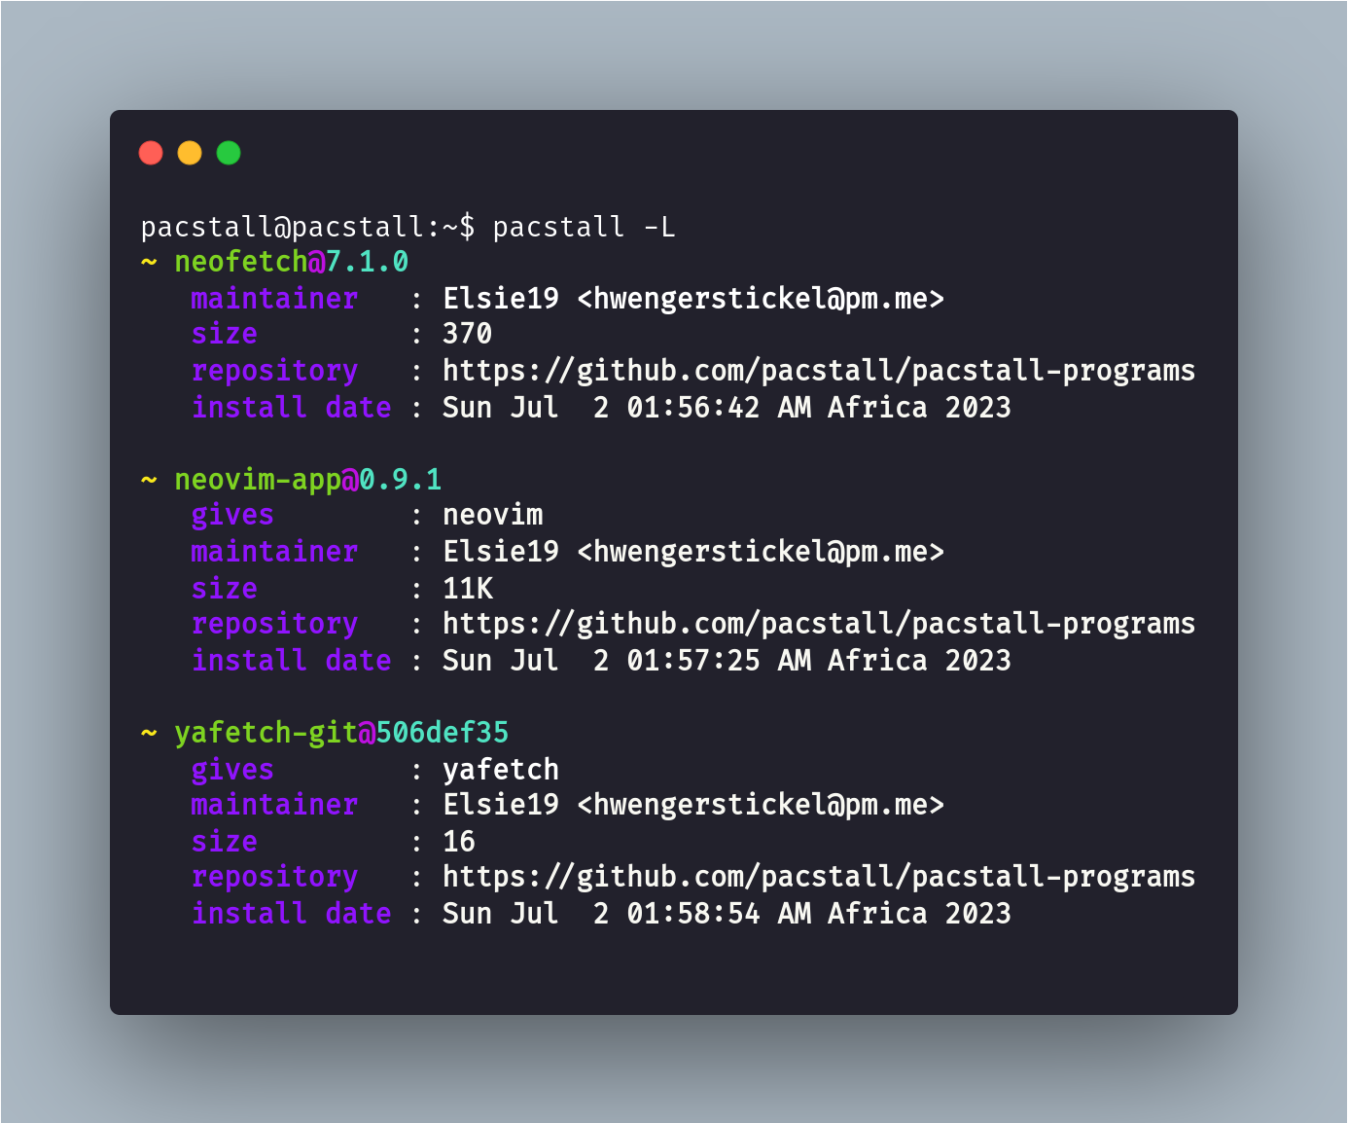
Task: Click the neofetch maintainer email address
Action: pos(761,299)
